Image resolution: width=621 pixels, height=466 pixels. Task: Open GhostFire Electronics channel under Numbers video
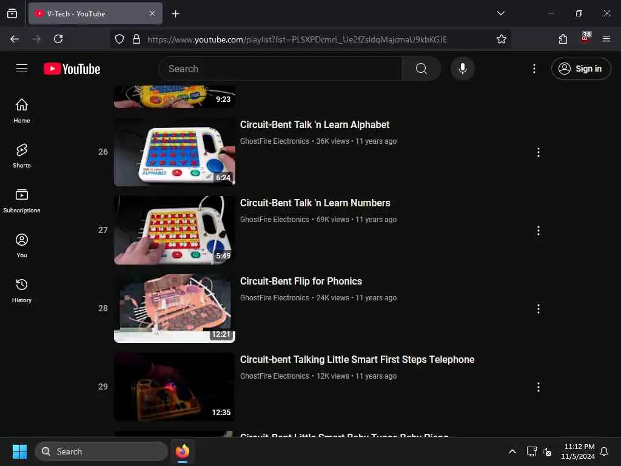click(274, 220)
